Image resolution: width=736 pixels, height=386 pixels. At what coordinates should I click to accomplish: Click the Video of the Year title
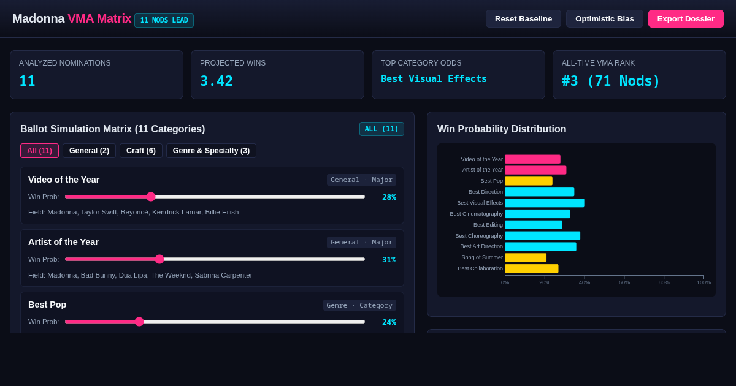pyautogui.click(x=64, y=180)
